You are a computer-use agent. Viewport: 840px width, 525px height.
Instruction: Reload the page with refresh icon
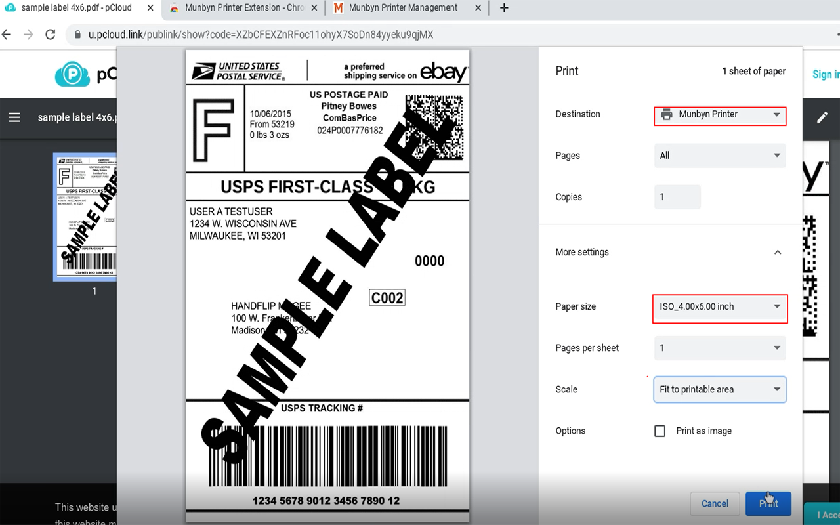(x=51, y=34)
